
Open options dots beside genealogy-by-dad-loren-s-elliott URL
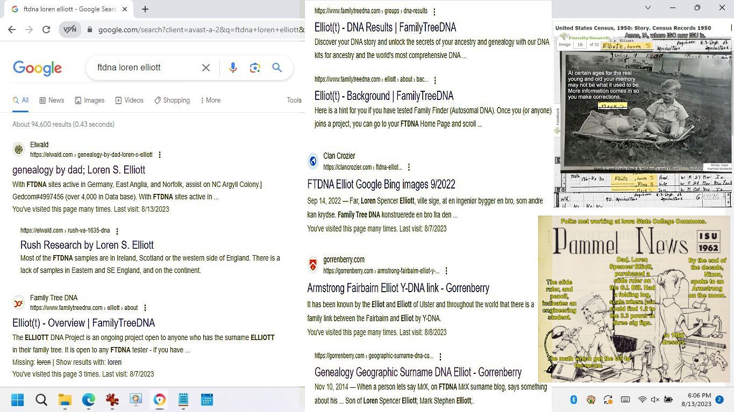(160, 155)
